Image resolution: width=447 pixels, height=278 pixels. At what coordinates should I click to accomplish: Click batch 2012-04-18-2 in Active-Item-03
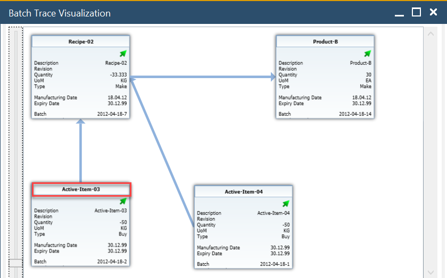(112, 262)
